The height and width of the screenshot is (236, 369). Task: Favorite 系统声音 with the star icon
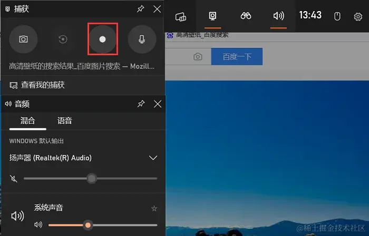154,208
